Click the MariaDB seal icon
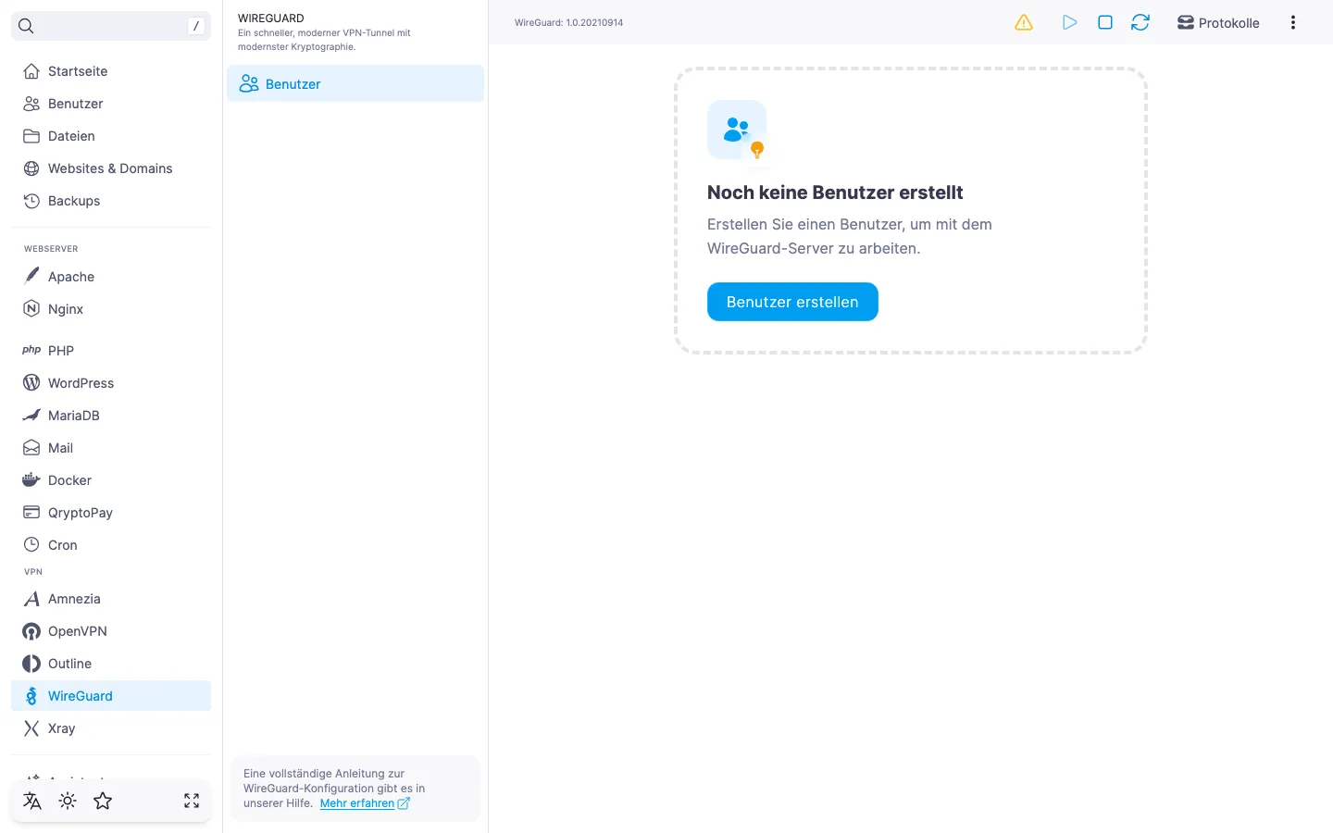Image resolution: width=1333 pixels, height=833 pixels. point(31,416)
